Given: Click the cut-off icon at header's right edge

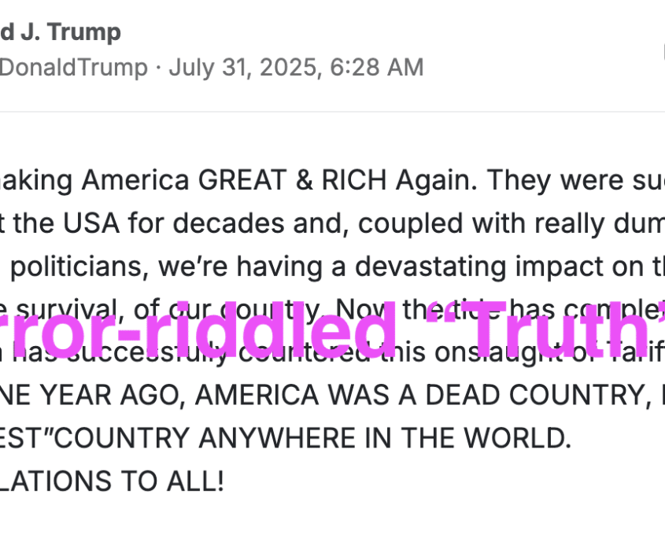Looking at the screenshot, I should point(663,52).
